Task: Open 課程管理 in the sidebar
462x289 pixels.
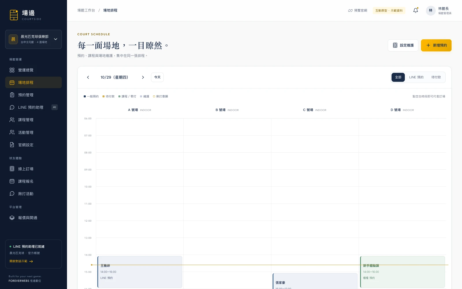Action: [33, 120]
